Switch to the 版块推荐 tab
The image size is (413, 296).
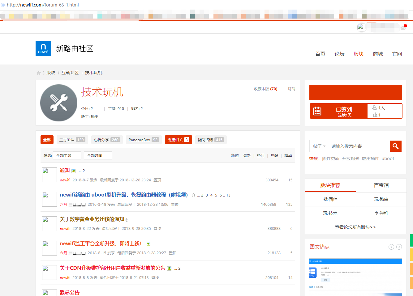tap(330, 185)
